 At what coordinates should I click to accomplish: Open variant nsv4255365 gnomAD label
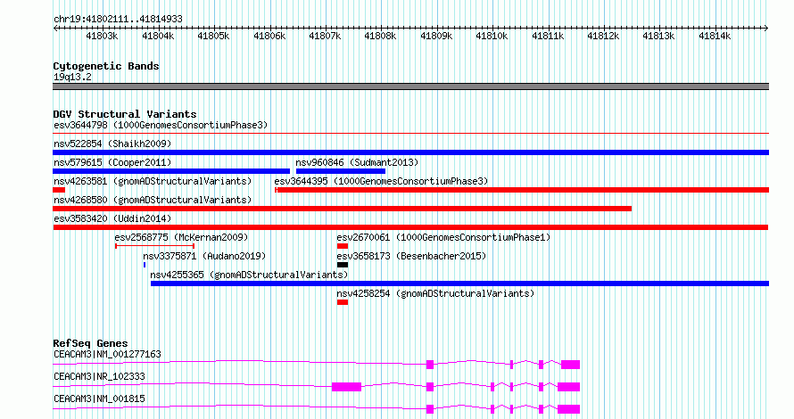point(249,275)
